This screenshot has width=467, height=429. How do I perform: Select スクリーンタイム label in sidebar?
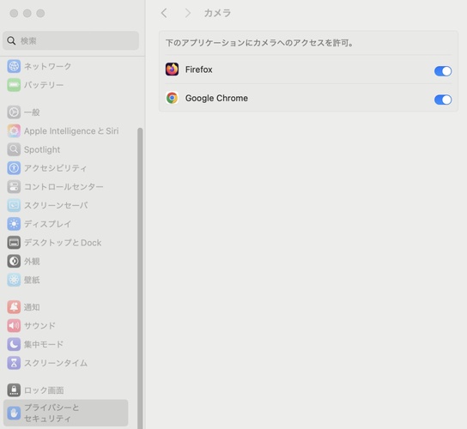coord(56,363)
